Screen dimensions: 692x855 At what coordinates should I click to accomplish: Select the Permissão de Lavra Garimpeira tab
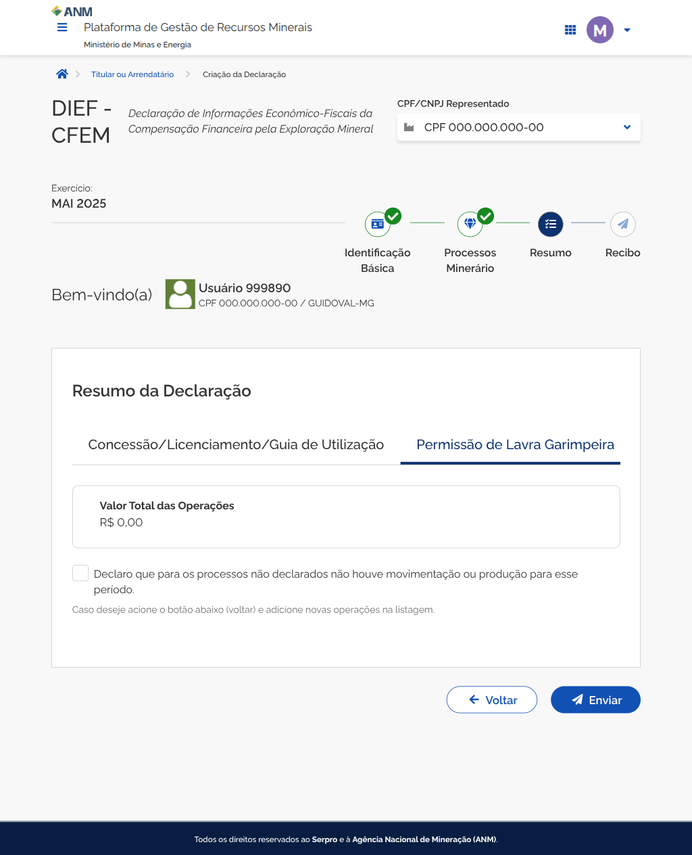tap(515, 444)
